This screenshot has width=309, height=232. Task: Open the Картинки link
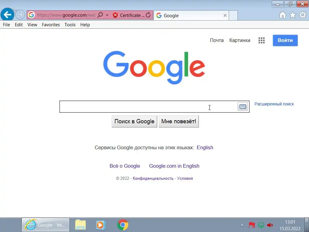coord(240,40)
